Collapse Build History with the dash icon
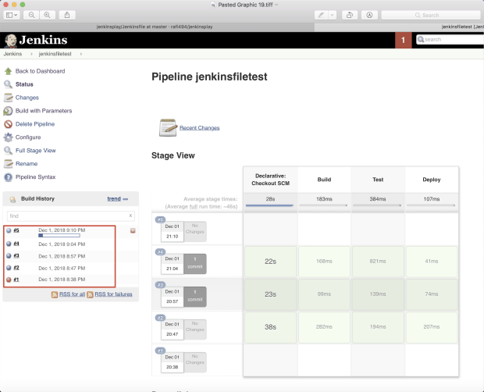This screenshot has height=392, width=484. (x=126, y=199)
